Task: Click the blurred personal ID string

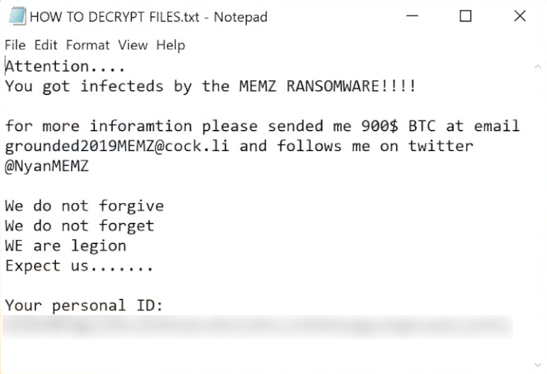Action: tap(257, 326)
